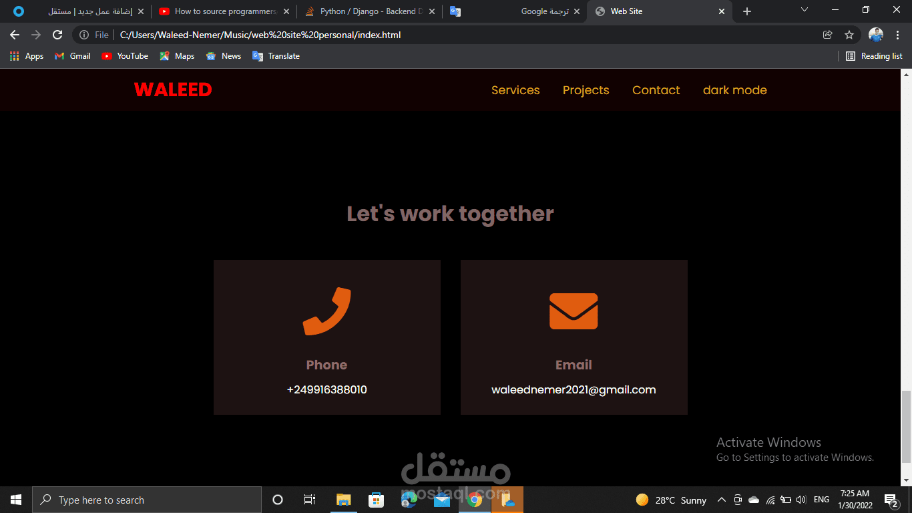912x513 pixels.
Task: Close the Web Site tab
Action: coord(722,11)
